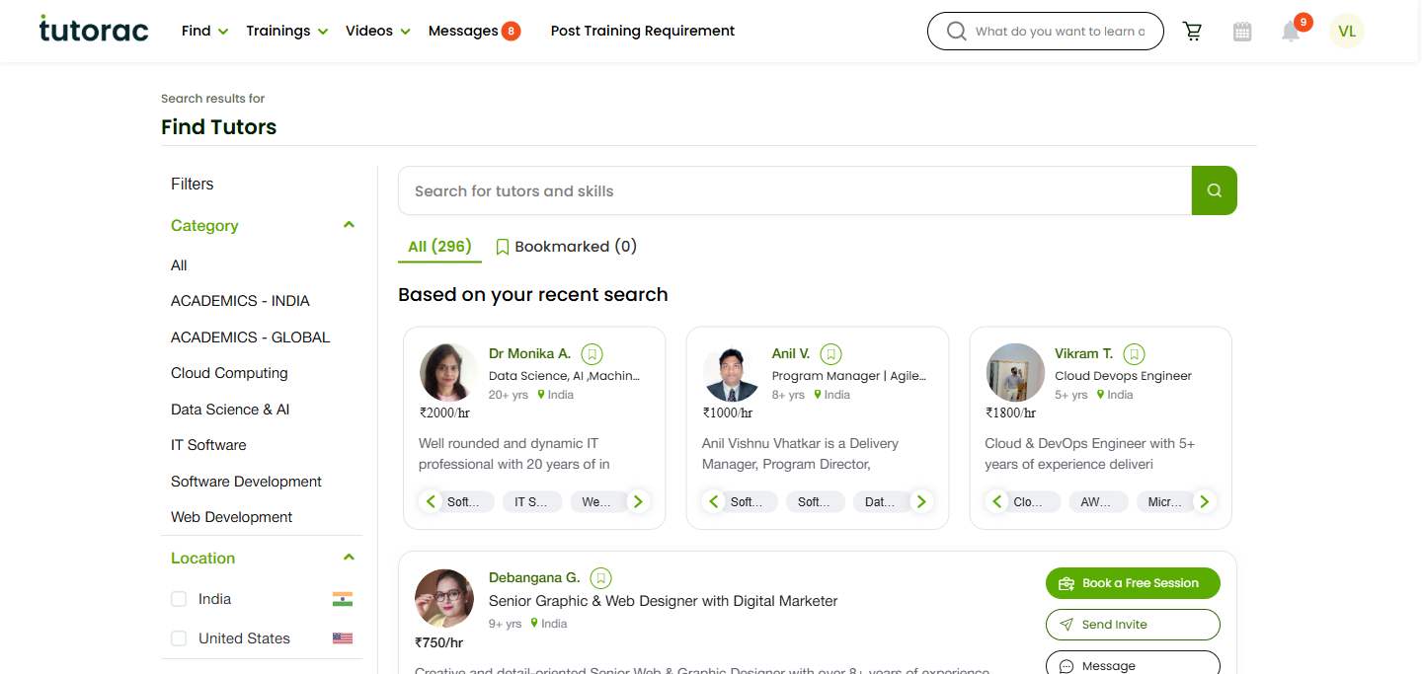
Task: Open Dr Monika A.'s profile name
Action: pos(530,353)
